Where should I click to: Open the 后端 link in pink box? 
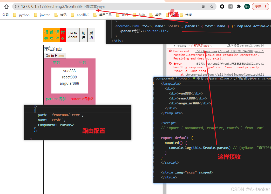pyautogui.click(x=83, y=63)
